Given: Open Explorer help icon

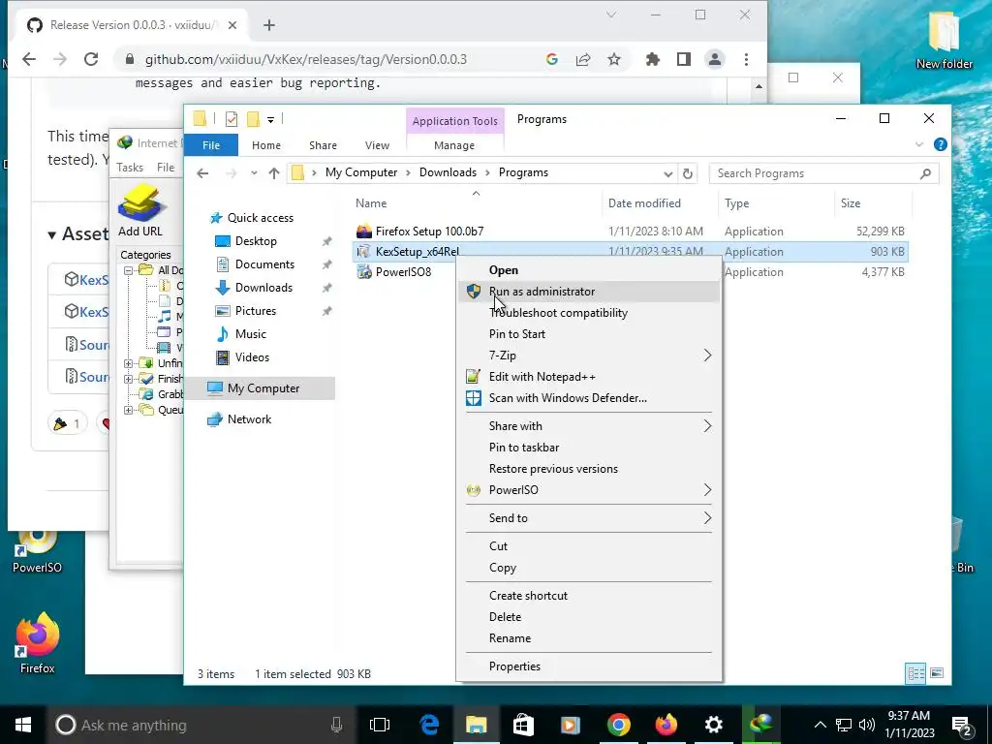Looking at the screenshot, I should (x=941, y=145).
